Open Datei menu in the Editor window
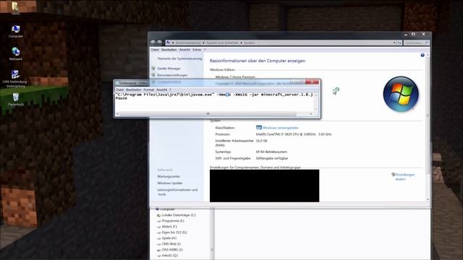463x260 pixels. click(119, 90)
